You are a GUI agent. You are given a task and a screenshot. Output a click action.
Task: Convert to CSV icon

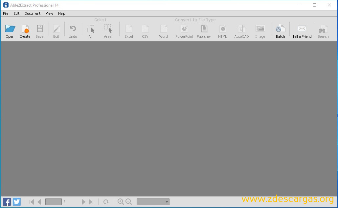tap(145, 29)
